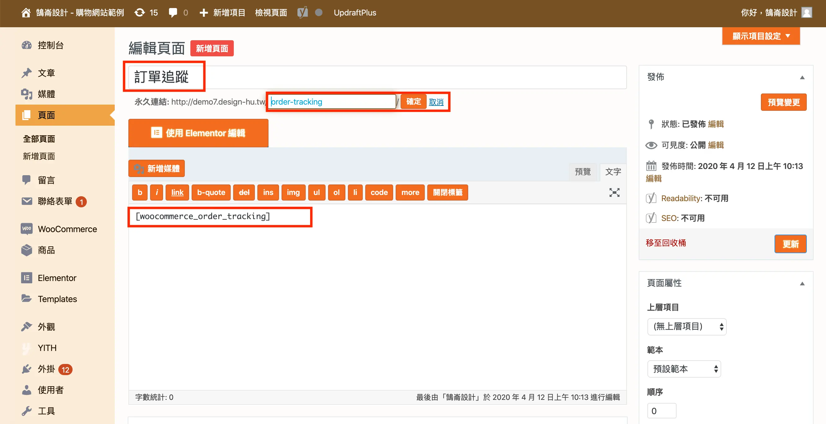Click 確定 to confirm permalink

pyautogui.click(x=413, y=102)
